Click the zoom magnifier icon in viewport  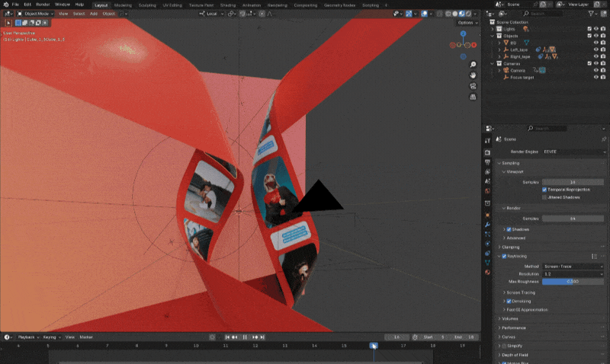tap(474, 65)
